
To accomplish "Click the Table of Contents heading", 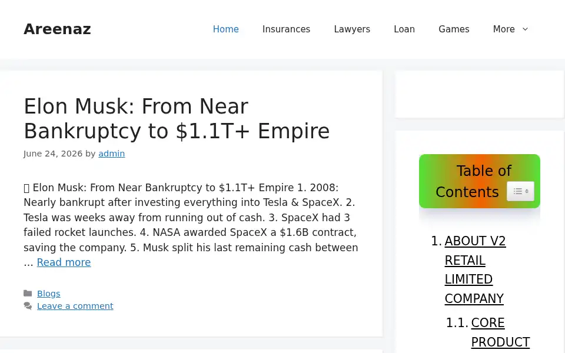I will coord(473,181).
